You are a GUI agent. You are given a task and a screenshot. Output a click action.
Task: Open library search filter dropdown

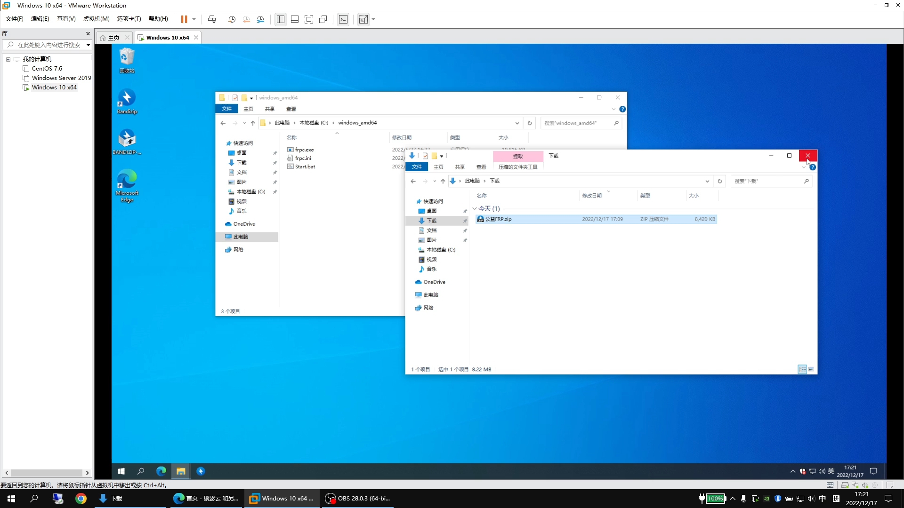(x=88, y=45)
